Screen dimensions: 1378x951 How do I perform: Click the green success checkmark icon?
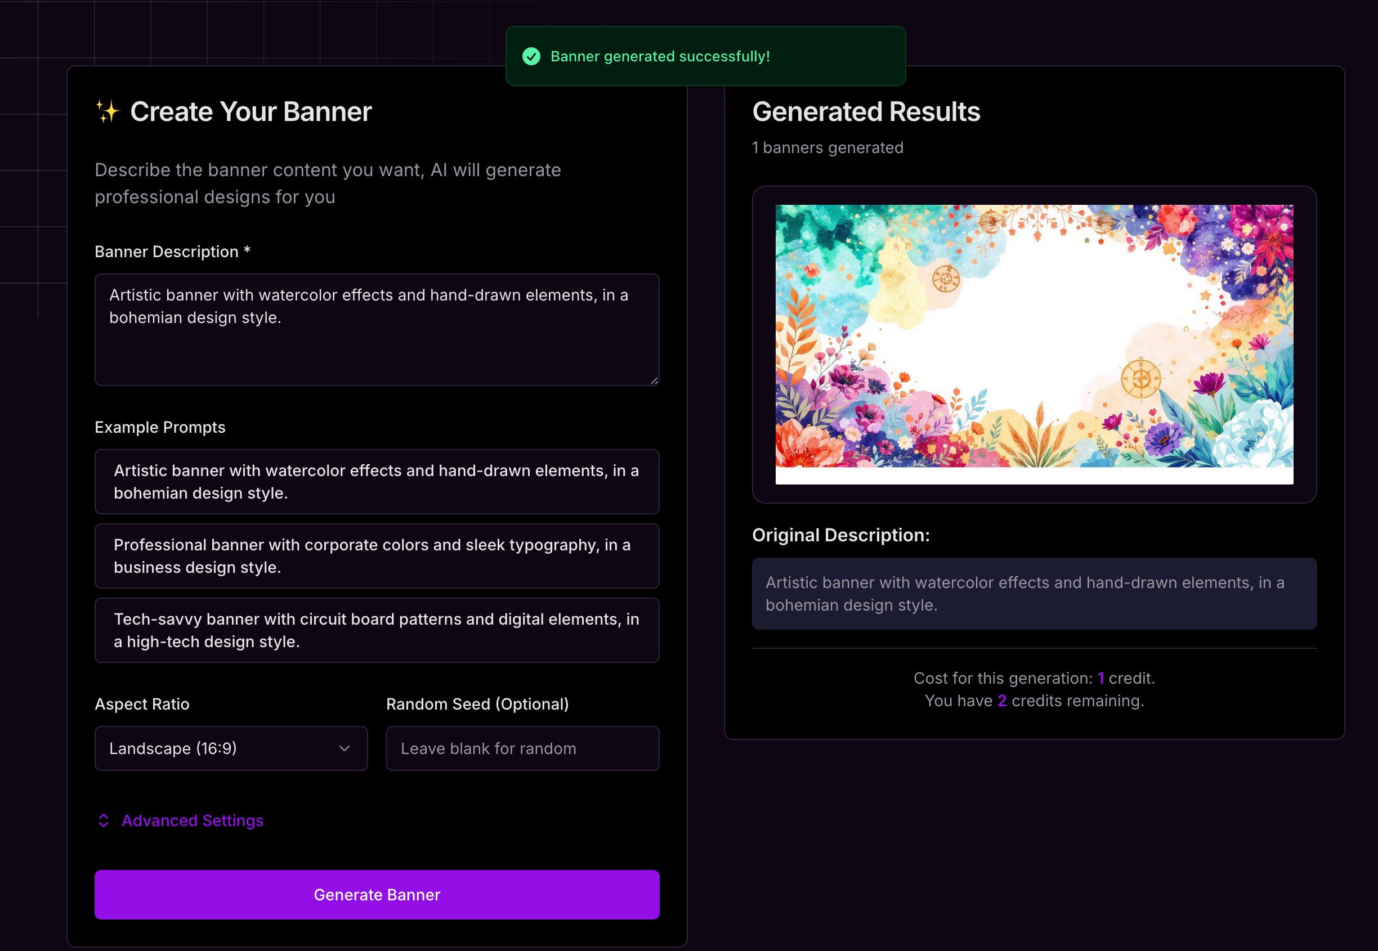click(x=531, y=57)
